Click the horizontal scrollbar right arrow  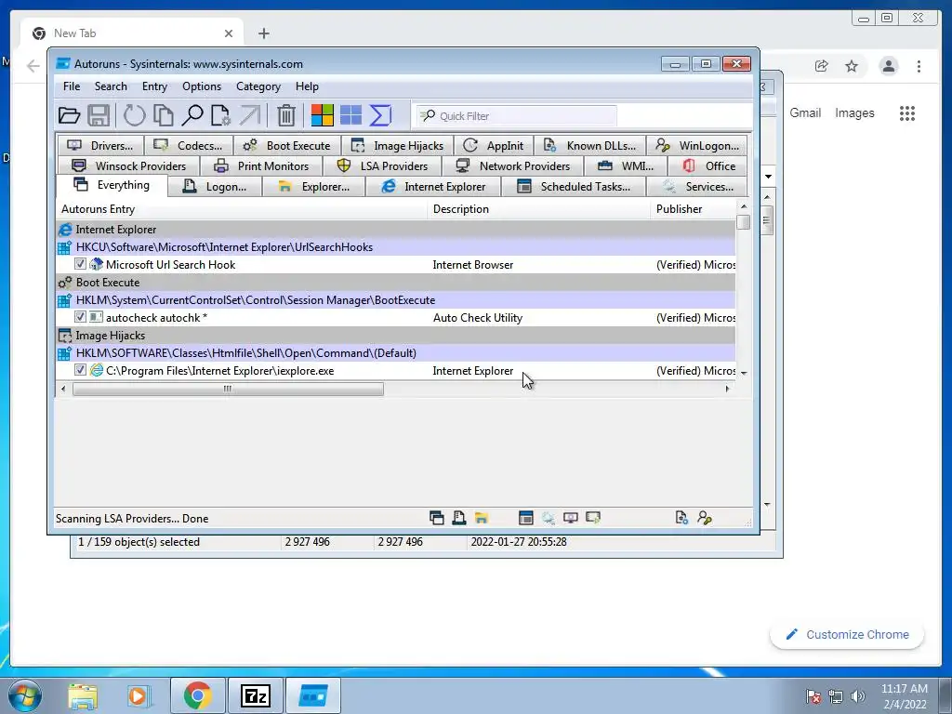pos(727,389)
